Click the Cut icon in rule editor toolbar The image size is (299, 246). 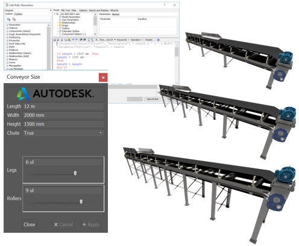coord(62,40)
